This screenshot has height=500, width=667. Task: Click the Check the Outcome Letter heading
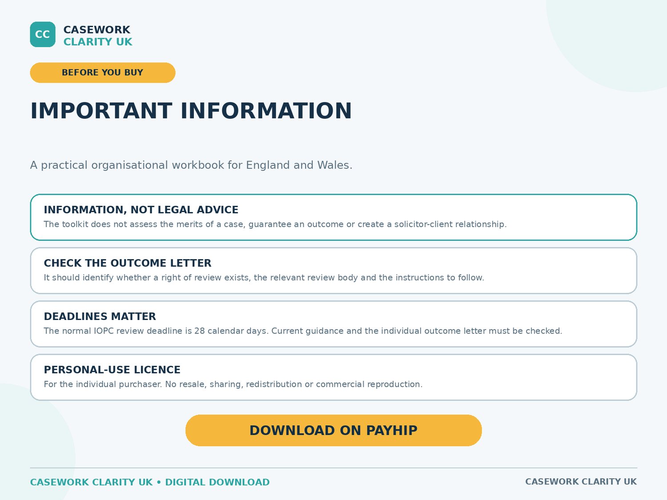click(128, 263)
